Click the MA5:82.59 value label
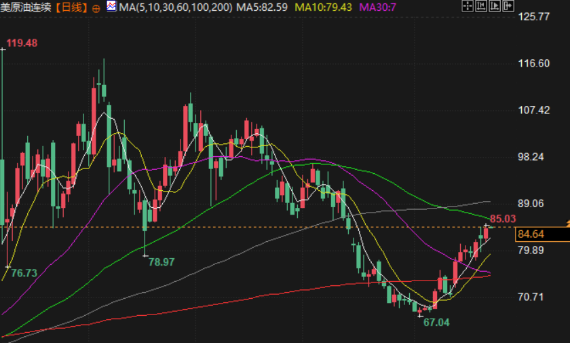The image size is (570, 343). click(x=262, y=7)
